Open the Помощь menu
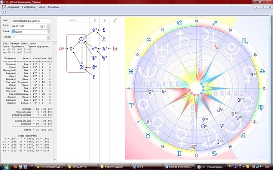The width and height of the screenshot is (273, 181). click(53, 7)
